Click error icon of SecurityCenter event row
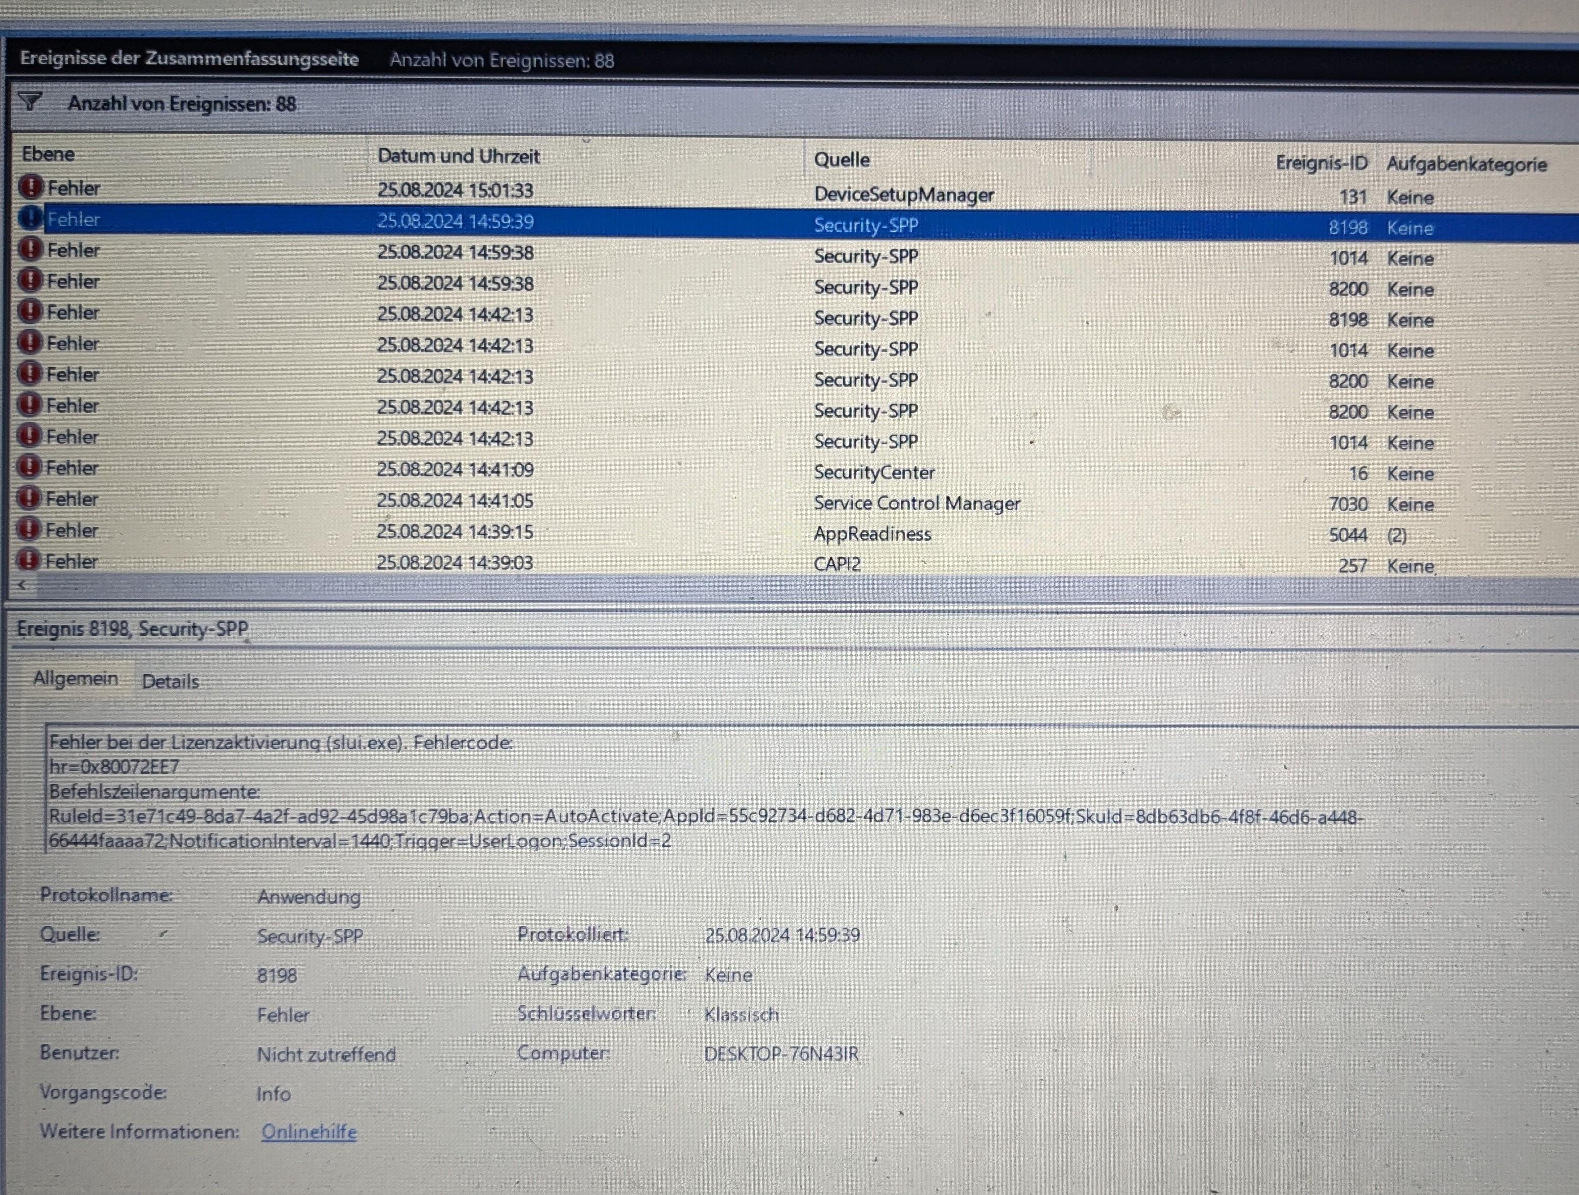The image size is (1579, 1195). click(29, 468)
